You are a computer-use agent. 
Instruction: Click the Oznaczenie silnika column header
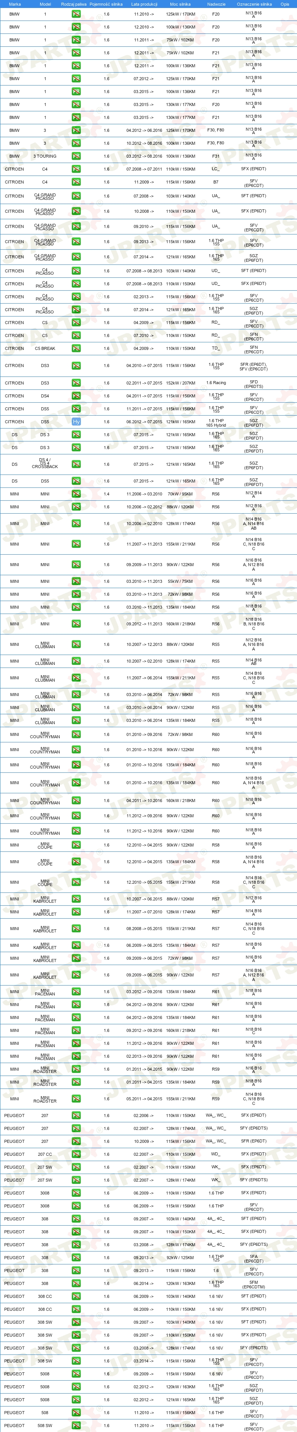click(x=254, y=4)
